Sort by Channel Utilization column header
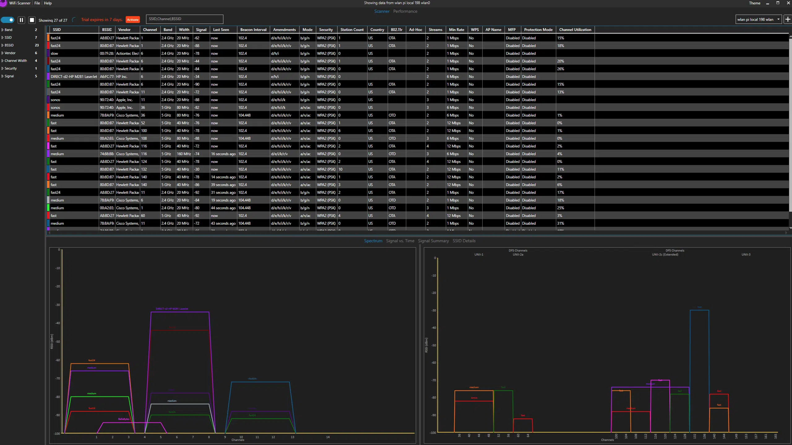 pyautogui.click(x=575, y=30)
